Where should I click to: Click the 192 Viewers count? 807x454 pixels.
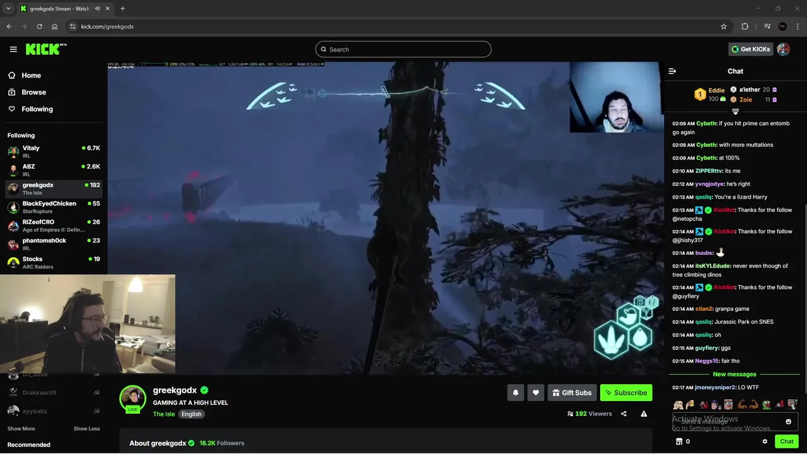tap(589, 414)
